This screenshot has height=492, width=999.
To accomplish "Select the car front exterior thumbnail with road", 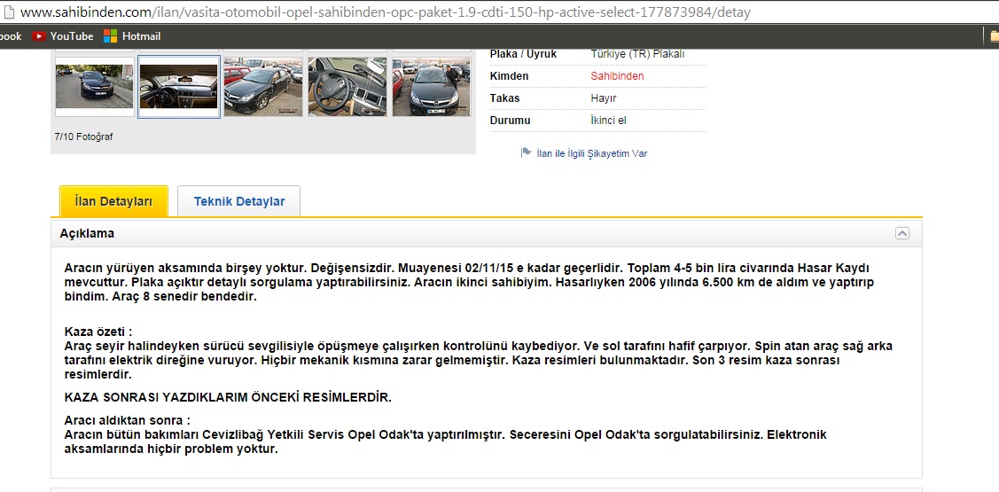I will pyautogui.click(x=94, y=87).
